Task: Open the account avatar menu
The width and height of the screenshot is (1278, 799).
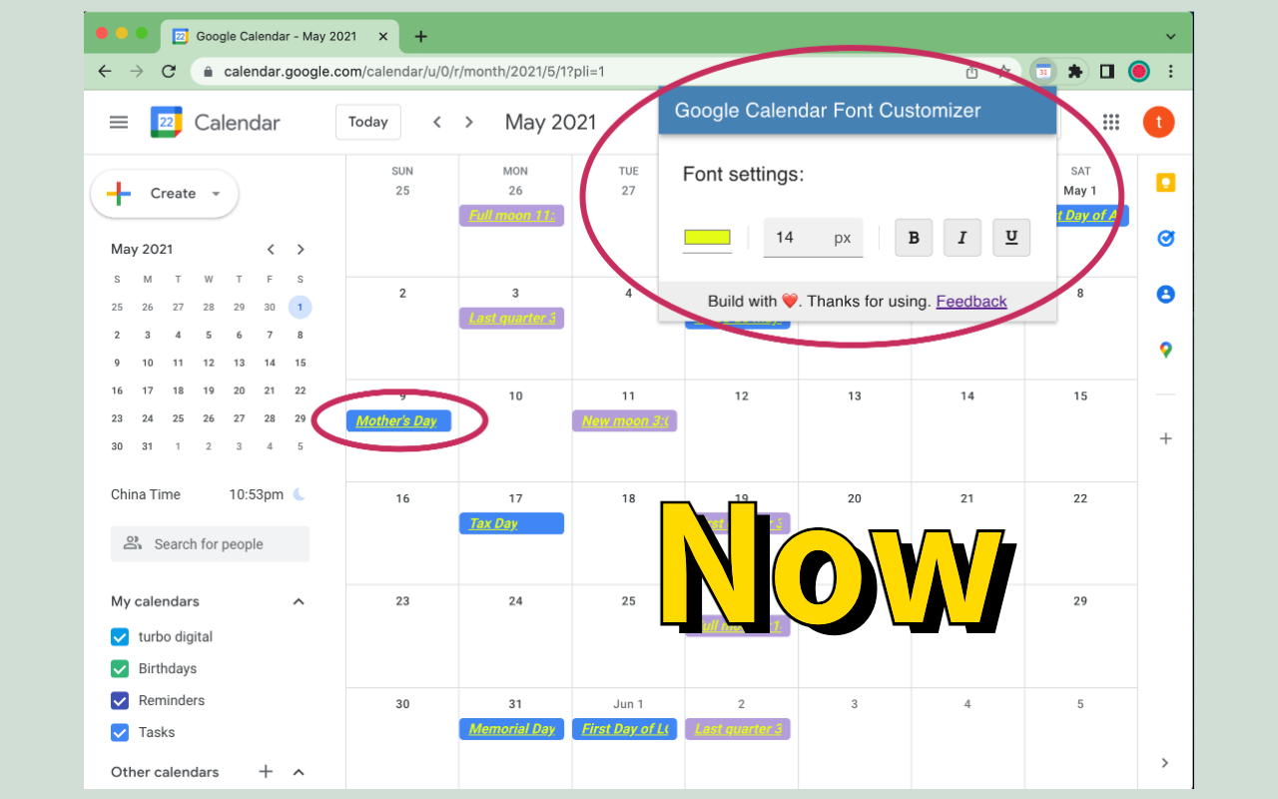Action: (x=1159, y=122)
